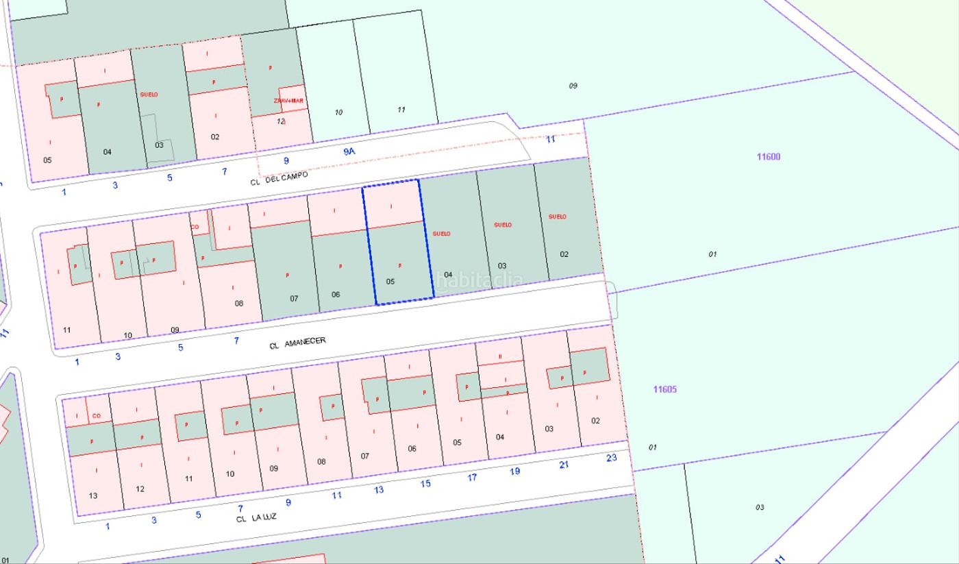Click street number 15 on La Luz
Screen dimensions: 959x564
point(425,484)
